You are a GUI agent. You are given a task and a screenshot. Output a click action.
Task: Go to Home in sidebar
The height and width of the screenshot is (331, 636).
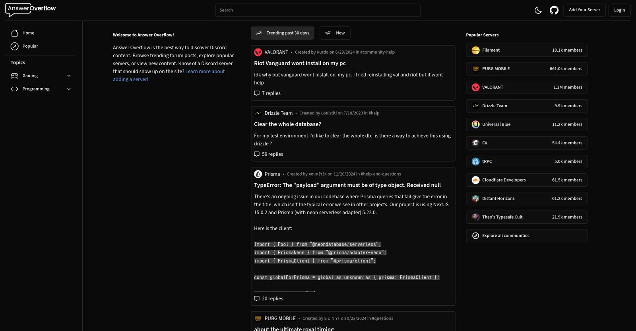[28, 33]
